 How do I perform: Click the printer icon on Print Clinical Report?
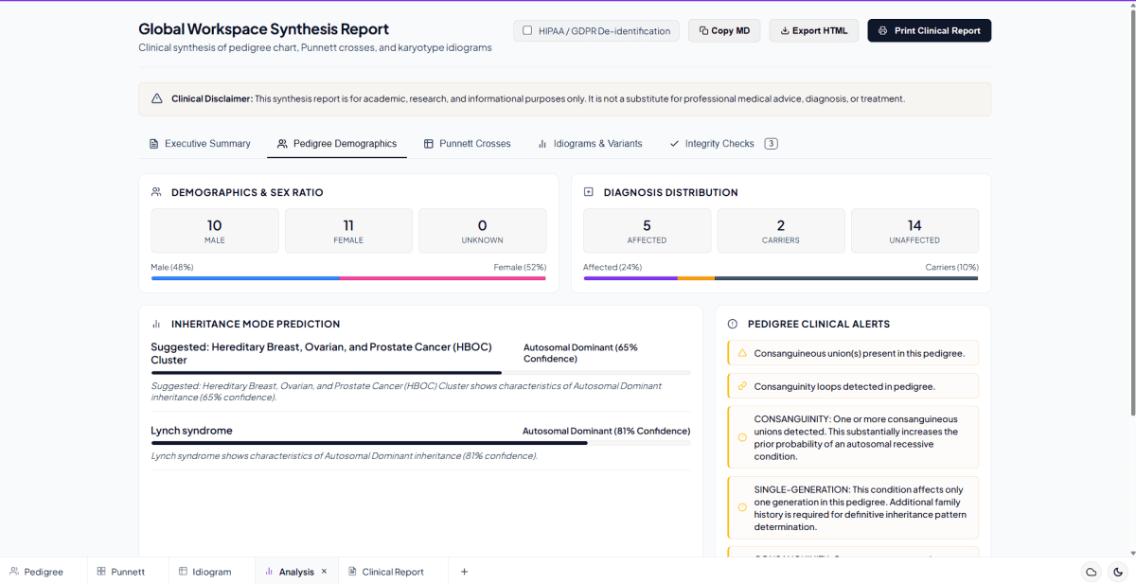pos(883,31)
